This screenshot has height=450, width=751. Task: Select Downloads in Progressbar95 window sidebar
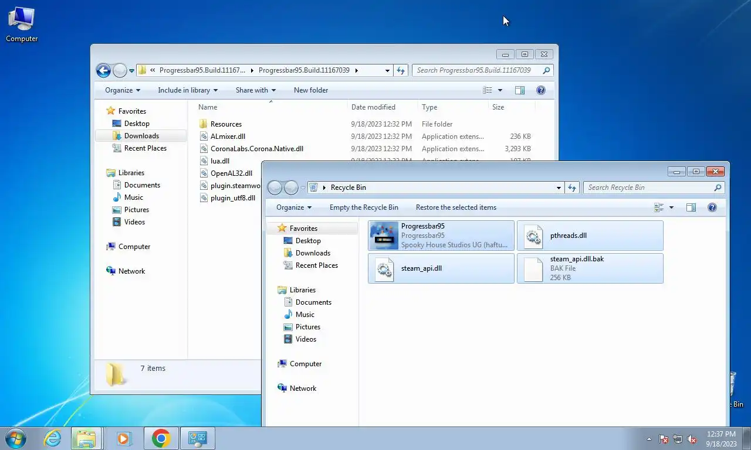(141, 136)
